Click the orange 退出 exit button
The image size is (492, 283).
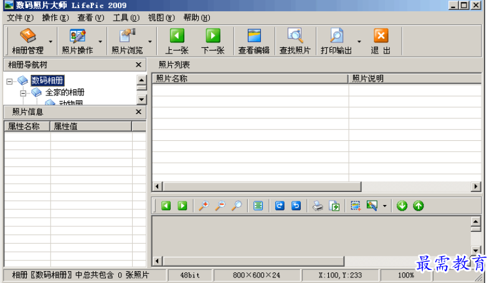click(x=381, y=41)
